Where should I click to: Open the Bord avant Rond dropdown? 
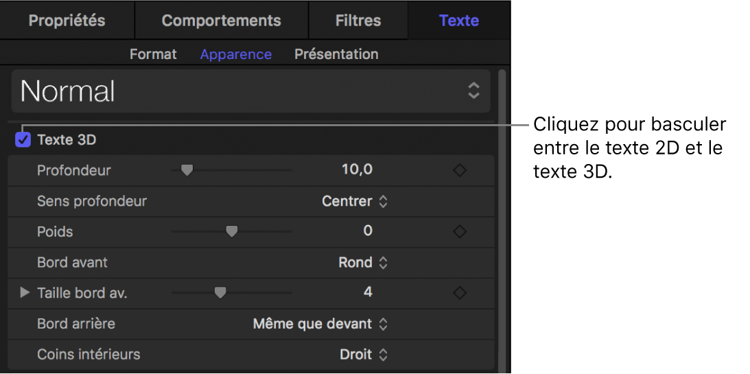pos(363,263)
